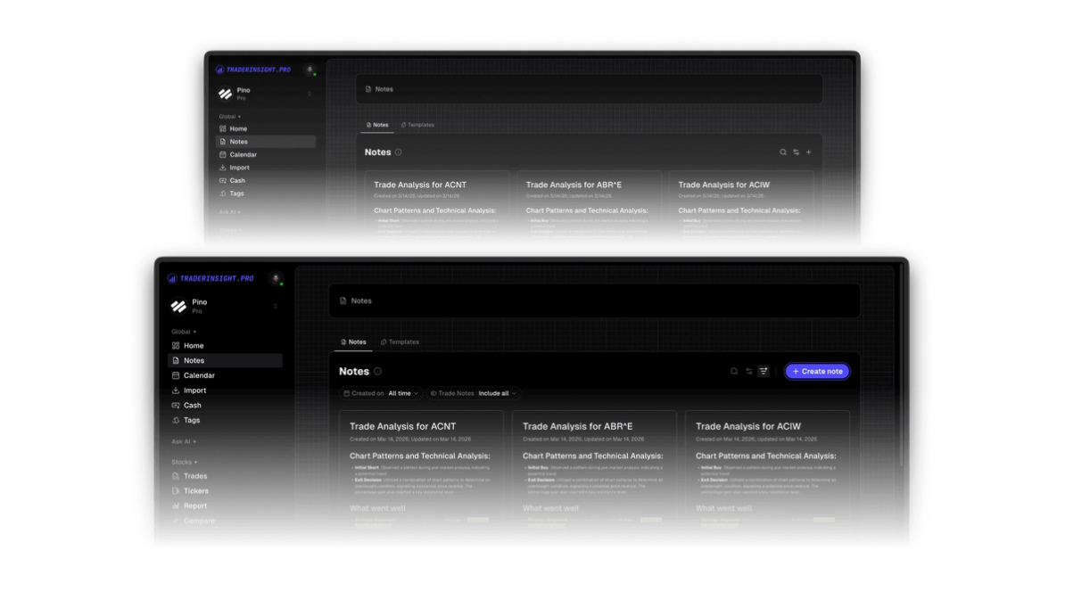The width and height of the screenshot is (1065, 600).
Task: Open Pino account switcher in upper window
Action: click(266, 94)
